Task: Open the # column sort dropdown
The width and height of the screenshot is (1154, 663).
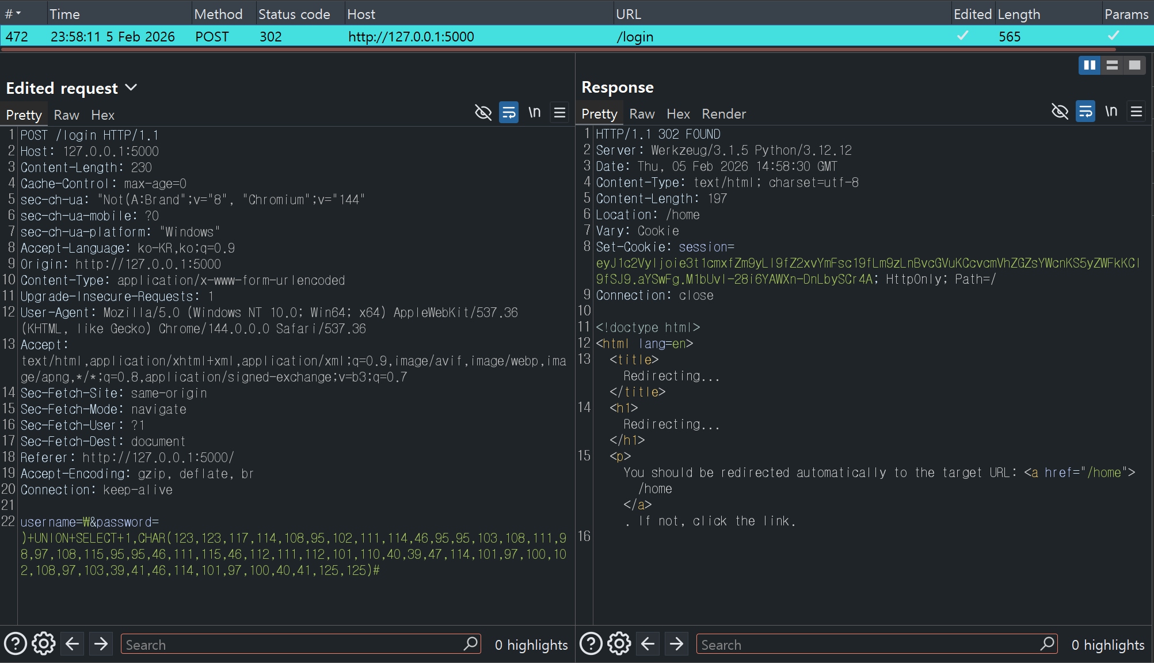Action: pos(18,13)
